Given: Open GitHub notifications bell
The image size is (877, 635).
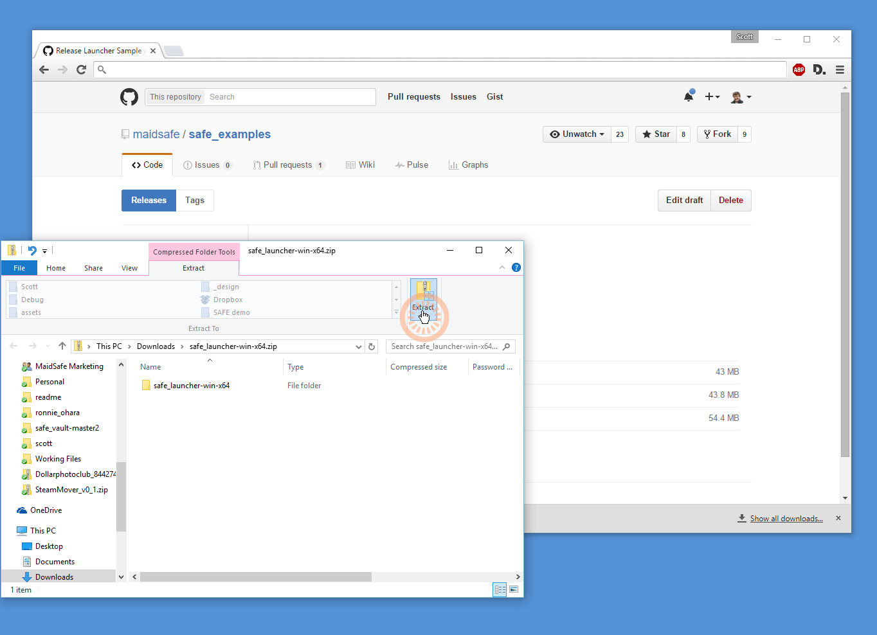Looking at the screenshot, I should pyautogui.click(x=689, y=96).
